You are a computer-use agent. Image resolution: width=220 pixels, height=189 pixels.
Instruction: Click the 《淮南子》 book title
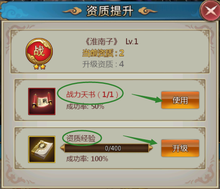pos(101,42)
